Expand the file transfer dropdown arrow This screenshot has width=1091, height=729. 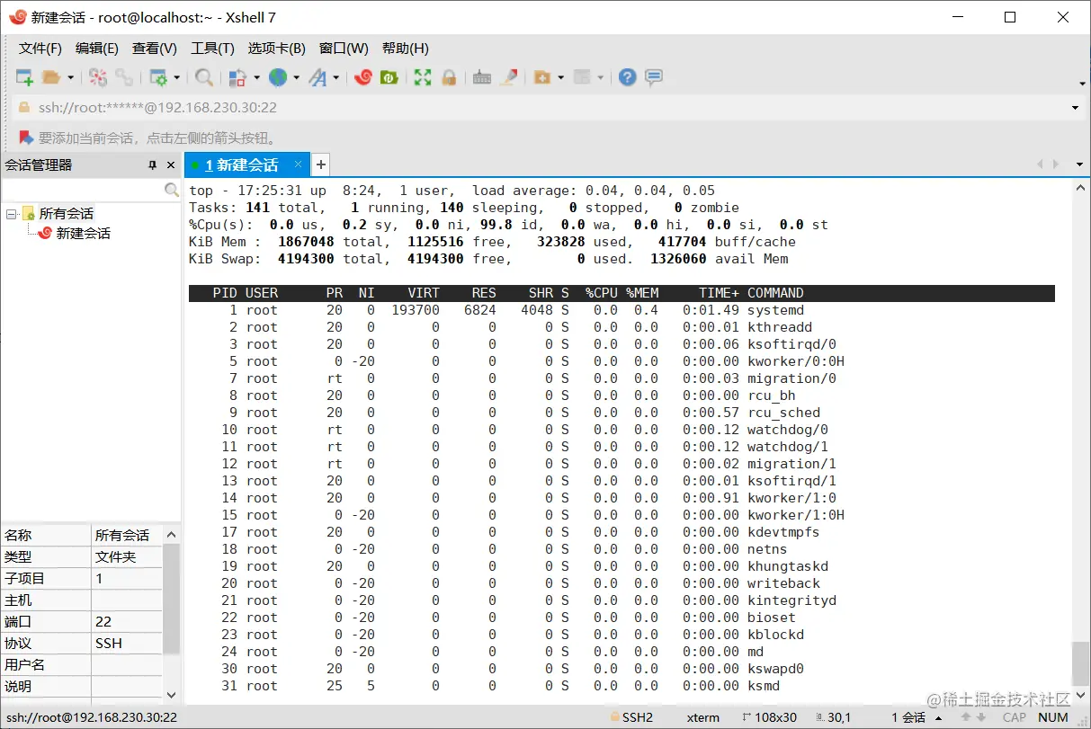click(x=256, y=78)
